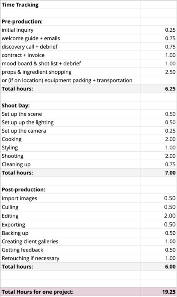This screenshot has height=297, width=177.
Task: Click the initial inquiry hours value 0.25
Action: 159,30
